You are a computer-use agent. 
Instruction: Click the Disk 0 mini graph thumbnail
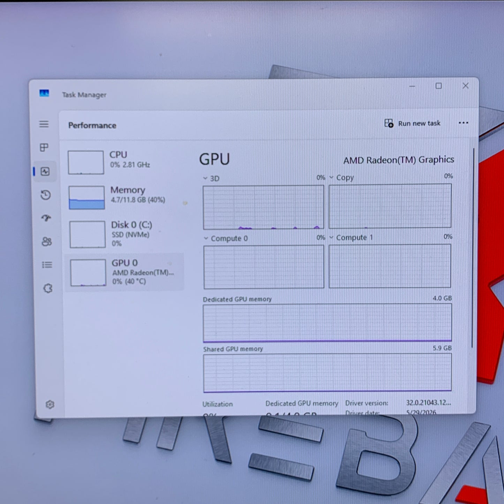click(88, 234)
